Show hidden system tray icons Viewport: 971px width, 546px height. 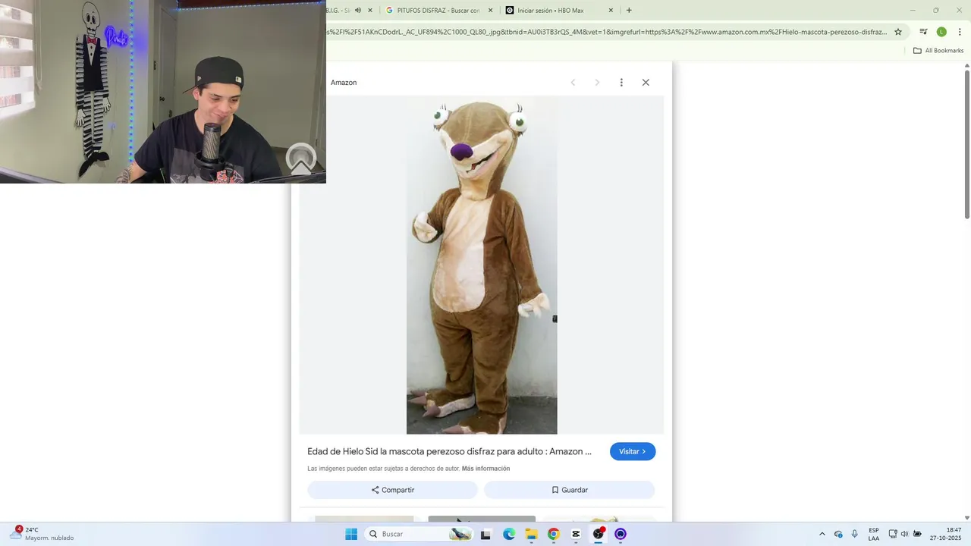822,534
